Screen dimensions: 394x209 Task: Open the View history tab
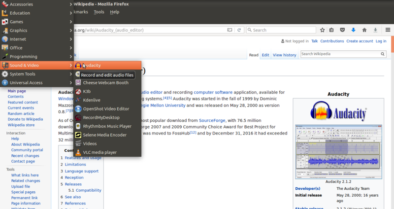(285, 55)
